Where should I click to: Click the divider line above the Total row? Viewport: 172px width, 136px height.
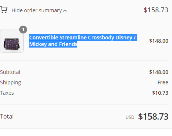[x=84, y=104]
